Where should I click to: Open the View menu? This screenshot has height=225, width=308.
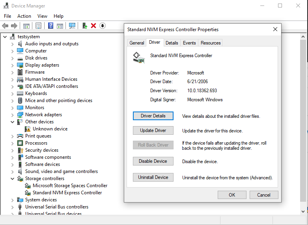tap(42, 16)
